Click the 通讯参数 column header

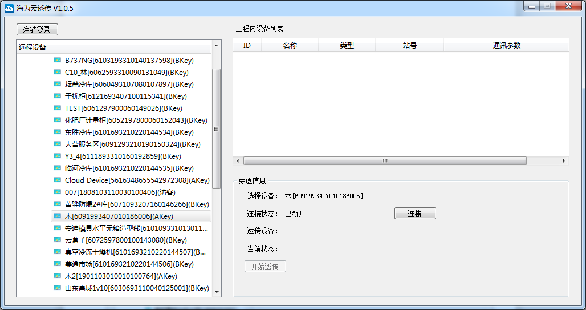click(x=506, y=45)
